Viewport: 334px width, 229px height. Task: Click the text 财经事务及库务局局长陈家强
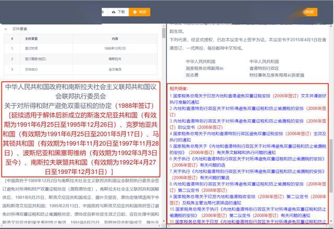[277, 75]
